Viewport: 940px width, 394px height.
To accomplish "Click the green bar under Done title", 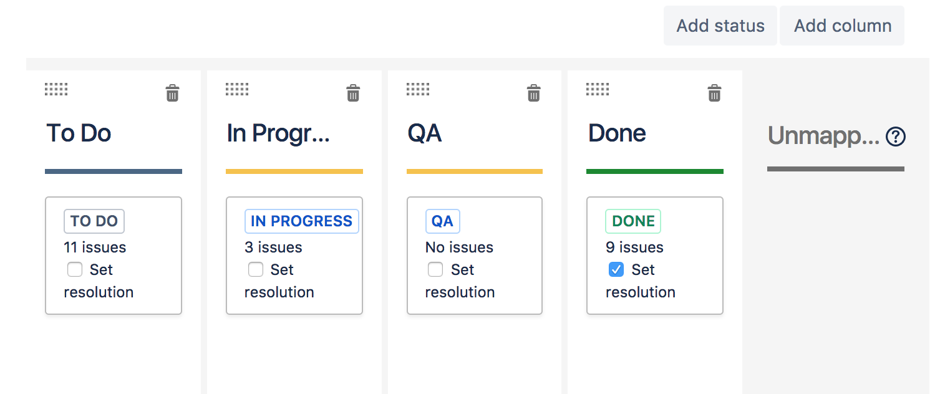I will (655, 171).
